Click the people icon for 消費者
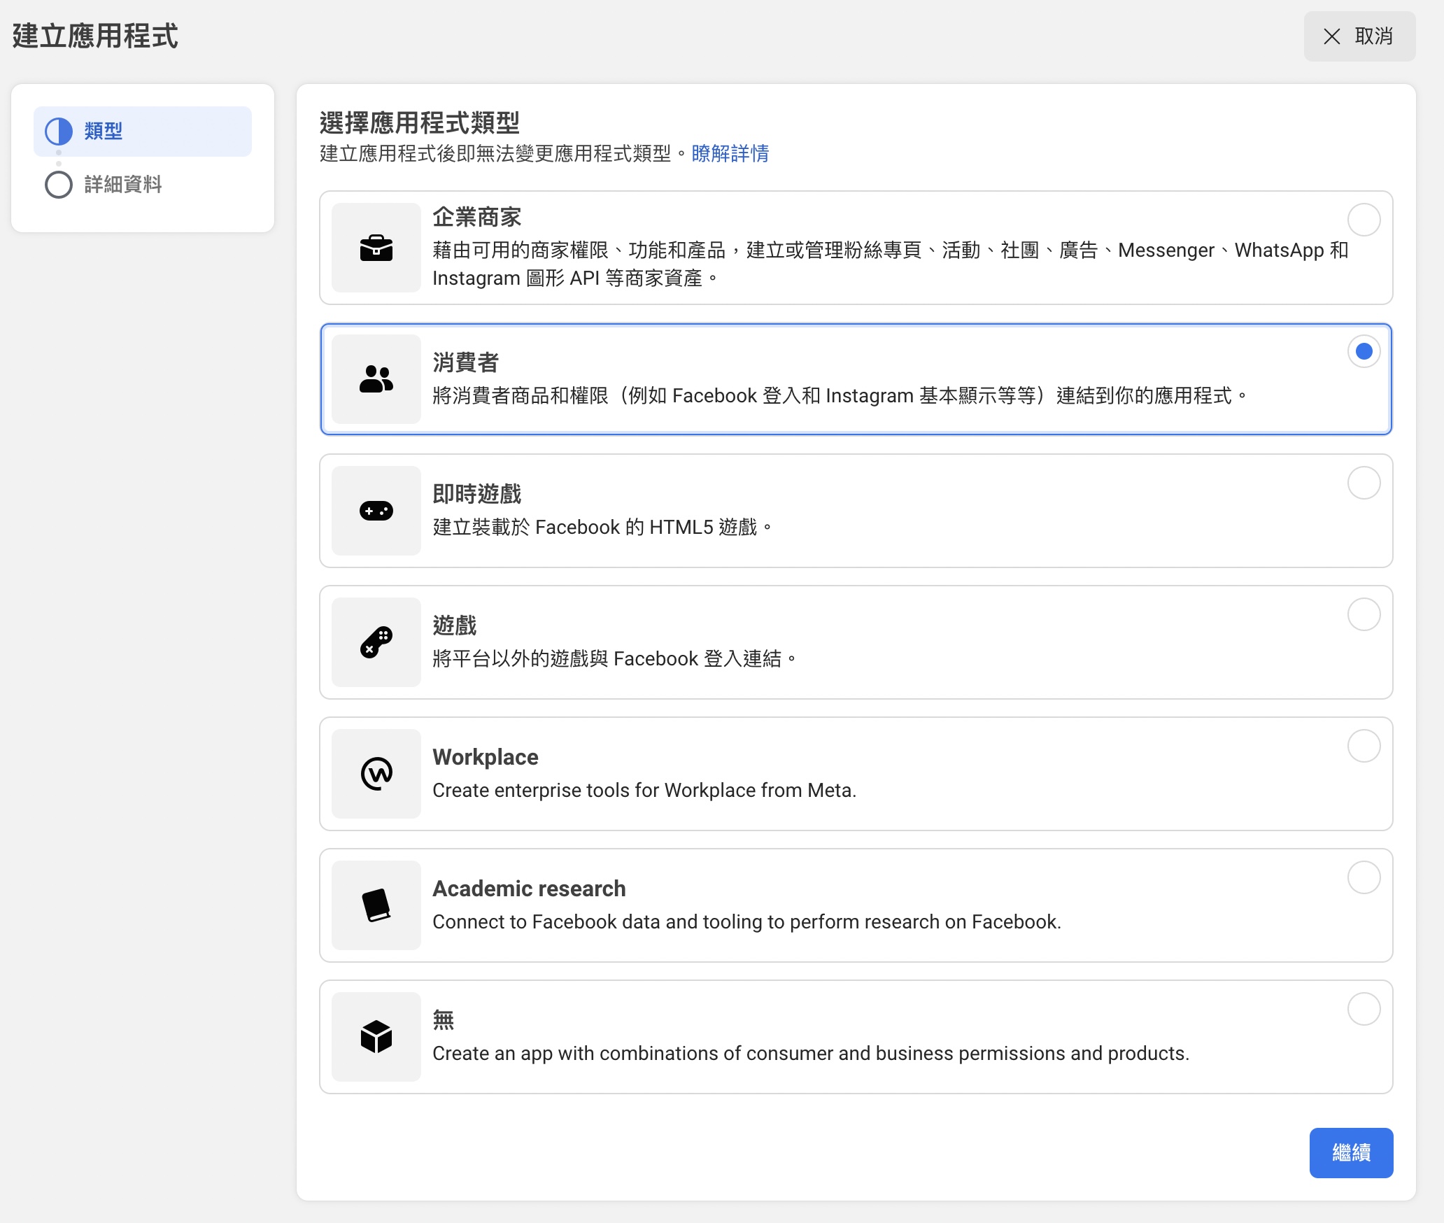 pos(376,379)
